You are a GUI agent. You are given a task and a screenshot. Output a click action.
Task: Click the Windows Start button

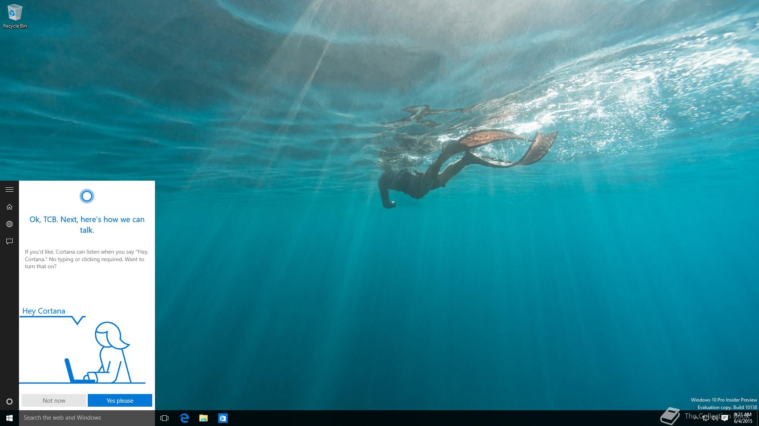point(9,418)
